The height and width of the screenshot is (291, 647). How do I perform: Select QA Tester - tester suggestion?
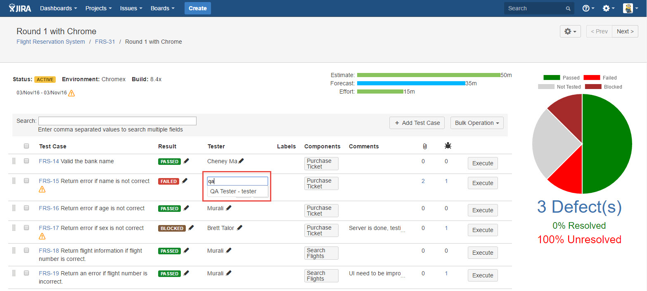pyautogui.click(x=237, y=191)
